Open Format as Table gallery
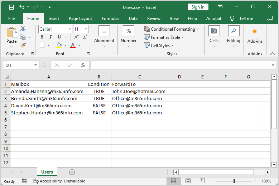Viewport: 279px width, 186px height. pyautogui.click(x=164, y=37)
